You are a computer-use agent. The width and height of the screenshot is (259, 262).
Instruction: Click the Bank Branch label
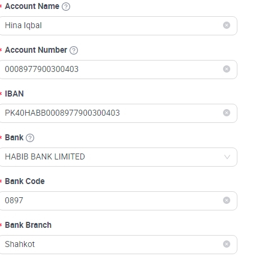(28, 225)
